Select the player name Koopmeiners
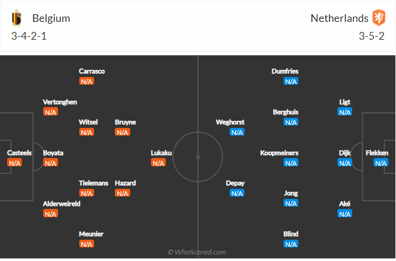 [279, 153]
